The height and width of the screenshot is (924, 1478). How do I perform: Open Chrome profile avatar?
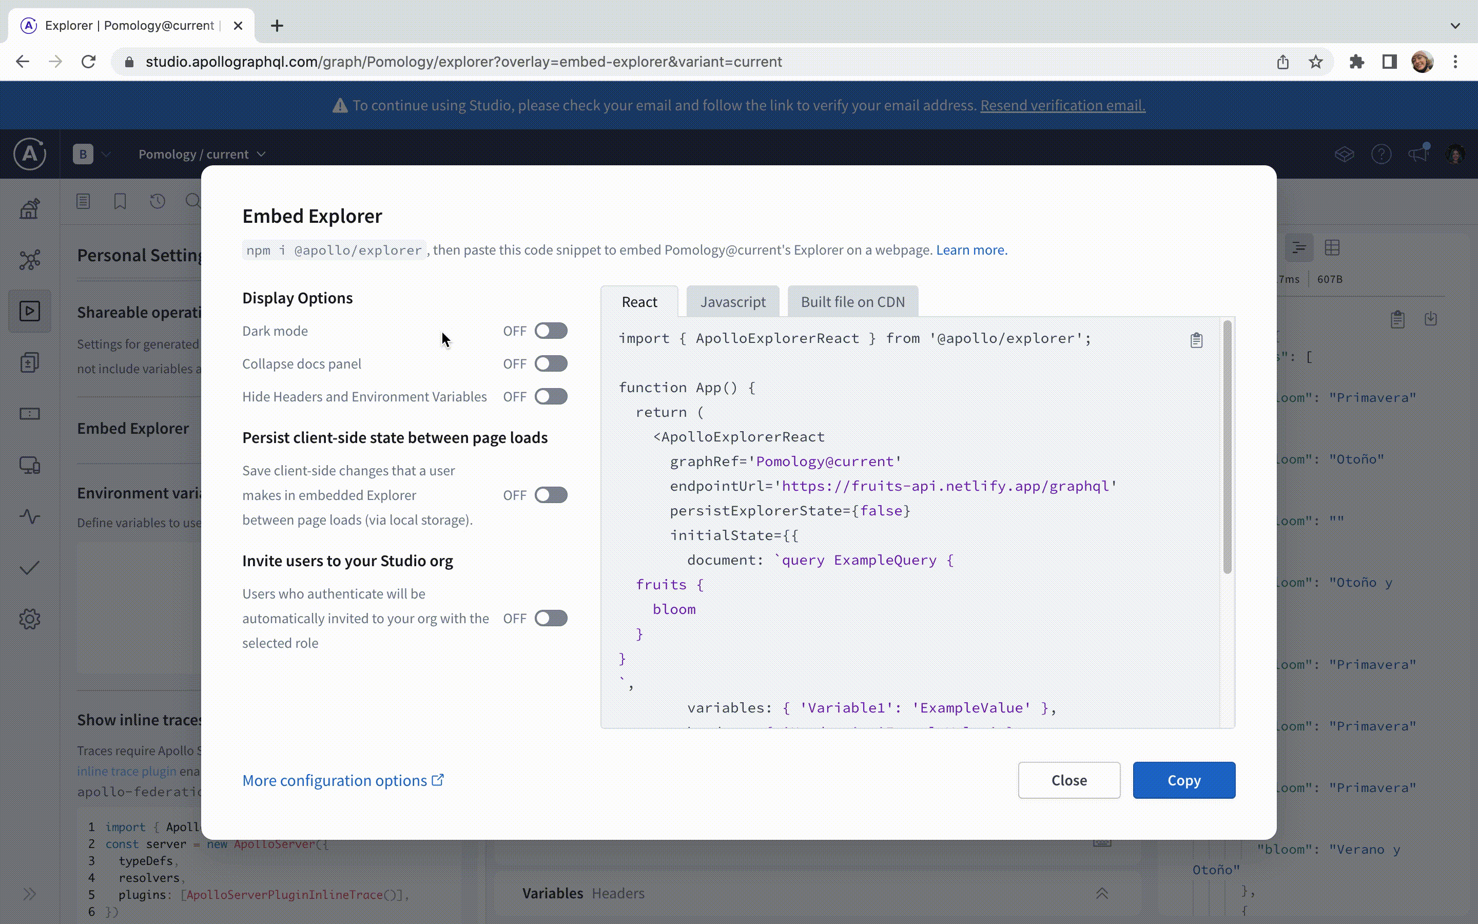coord(1423,62)
